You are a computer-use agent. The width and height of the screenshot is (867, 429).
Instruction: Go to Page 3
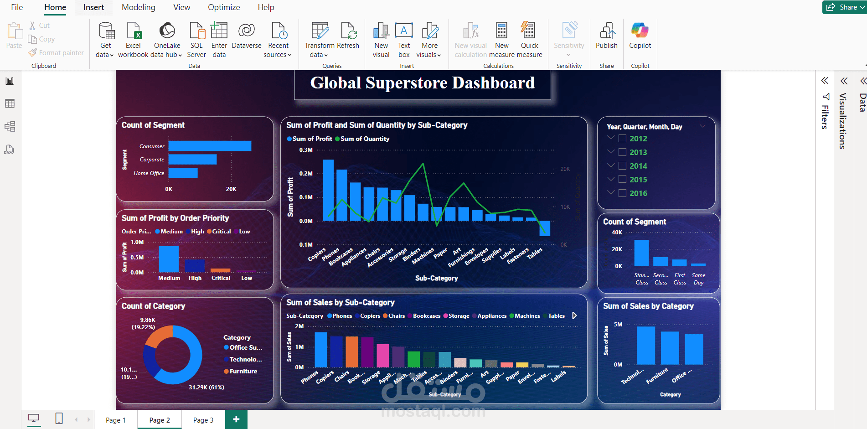tap(203, 420)
